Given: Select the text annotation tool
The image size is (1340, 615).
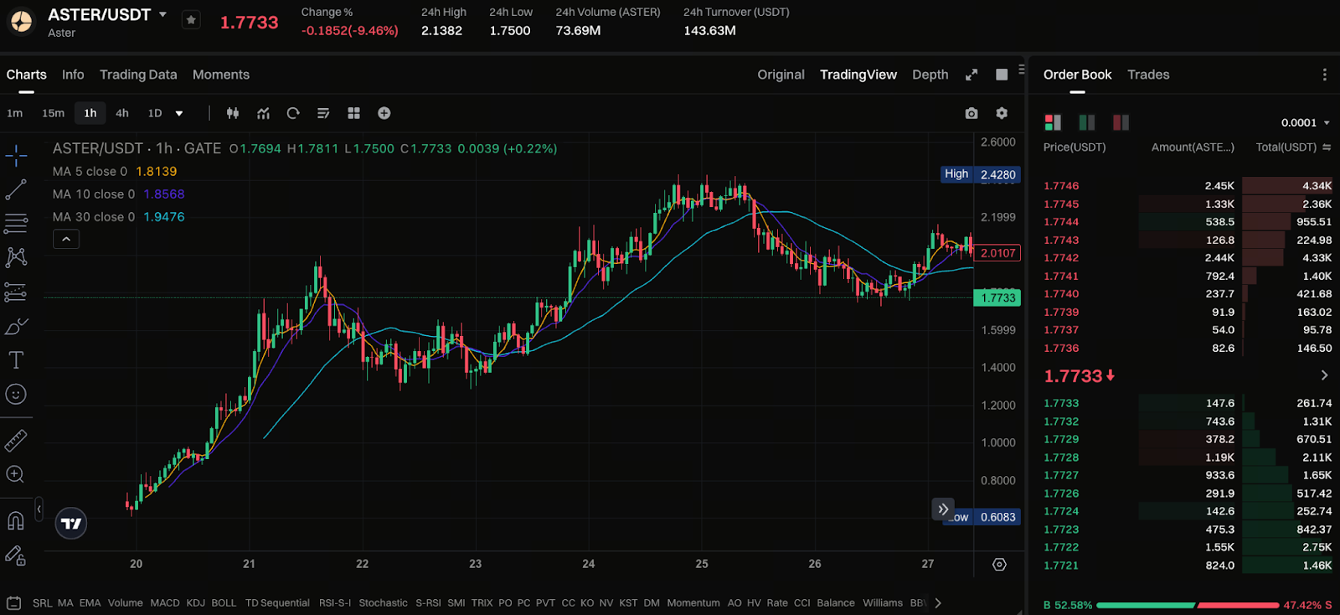Looking at the screenshot, I should tap(16, 360).
